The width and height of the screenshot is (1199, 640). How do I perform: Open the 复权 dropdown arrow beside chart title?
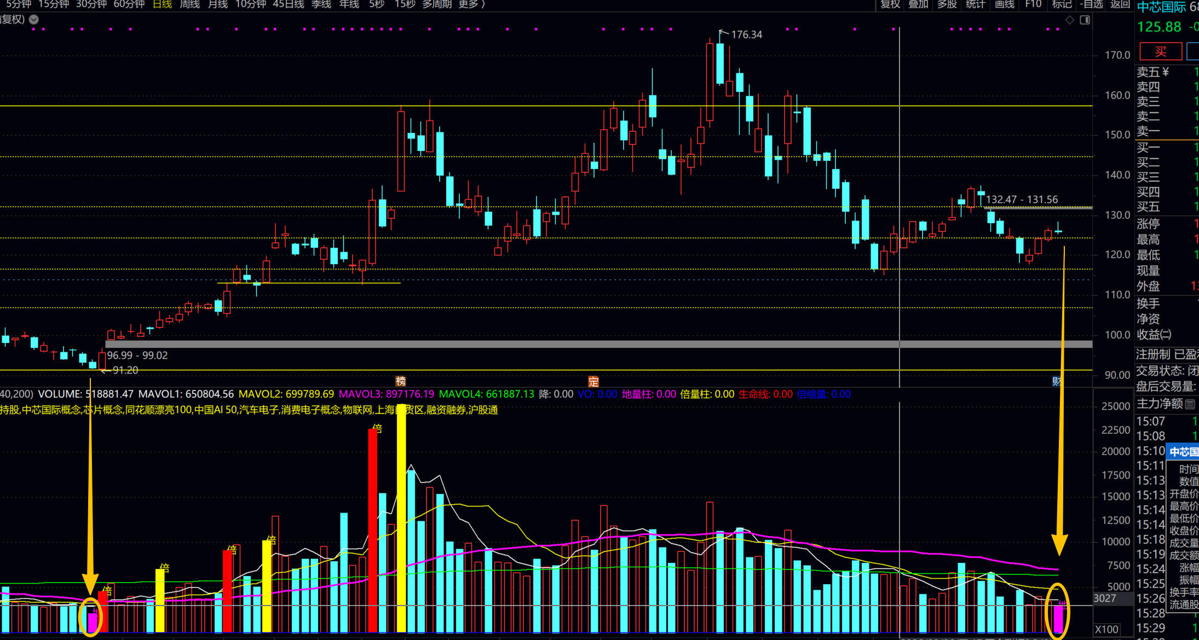coord(34,20)
